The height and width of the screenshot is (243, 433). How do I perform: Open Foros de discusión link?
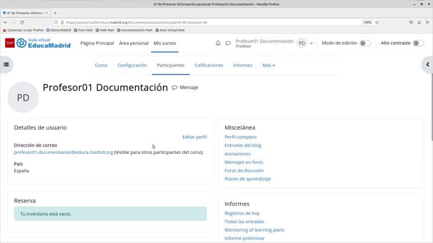point(244,171)
